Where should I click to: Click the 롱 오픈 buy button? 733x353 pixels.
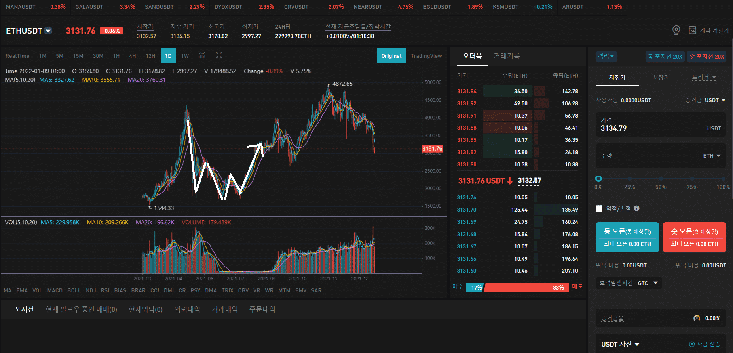(627, 237)
